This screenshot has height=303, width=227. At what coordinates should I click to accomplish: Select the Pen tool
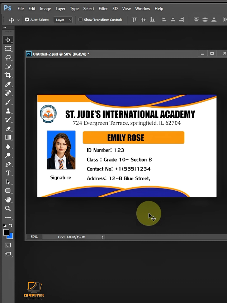[8, 164]
